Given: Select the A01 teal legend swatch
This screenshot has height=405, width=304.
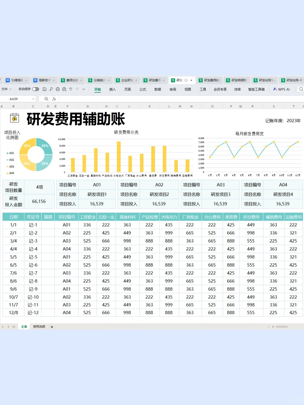Looking at the screenshot, I should coord(8,153).
